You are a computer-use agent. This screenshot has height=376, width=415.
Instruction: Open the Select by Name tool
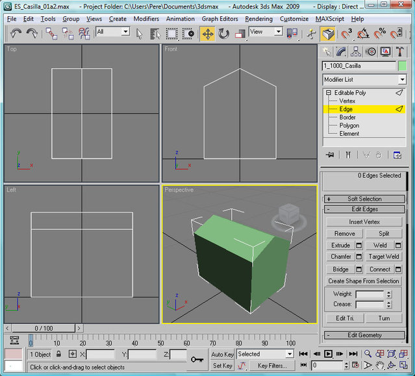155,33
